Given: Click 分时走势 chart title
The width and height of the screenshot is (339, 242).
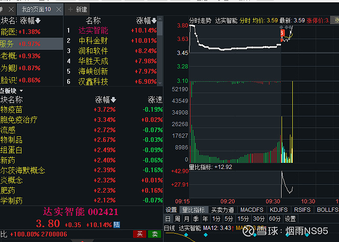Looking at the screenshot, I should (200, 20).
